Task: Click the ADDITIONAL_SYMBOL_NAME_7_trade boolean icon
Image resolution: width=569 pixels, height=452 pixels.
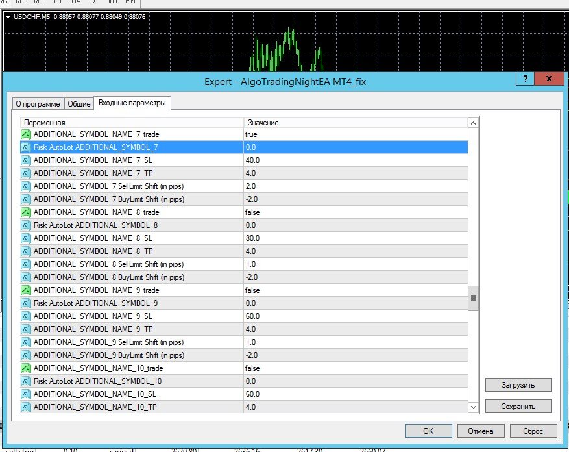Action: click(x=26, y=134)
